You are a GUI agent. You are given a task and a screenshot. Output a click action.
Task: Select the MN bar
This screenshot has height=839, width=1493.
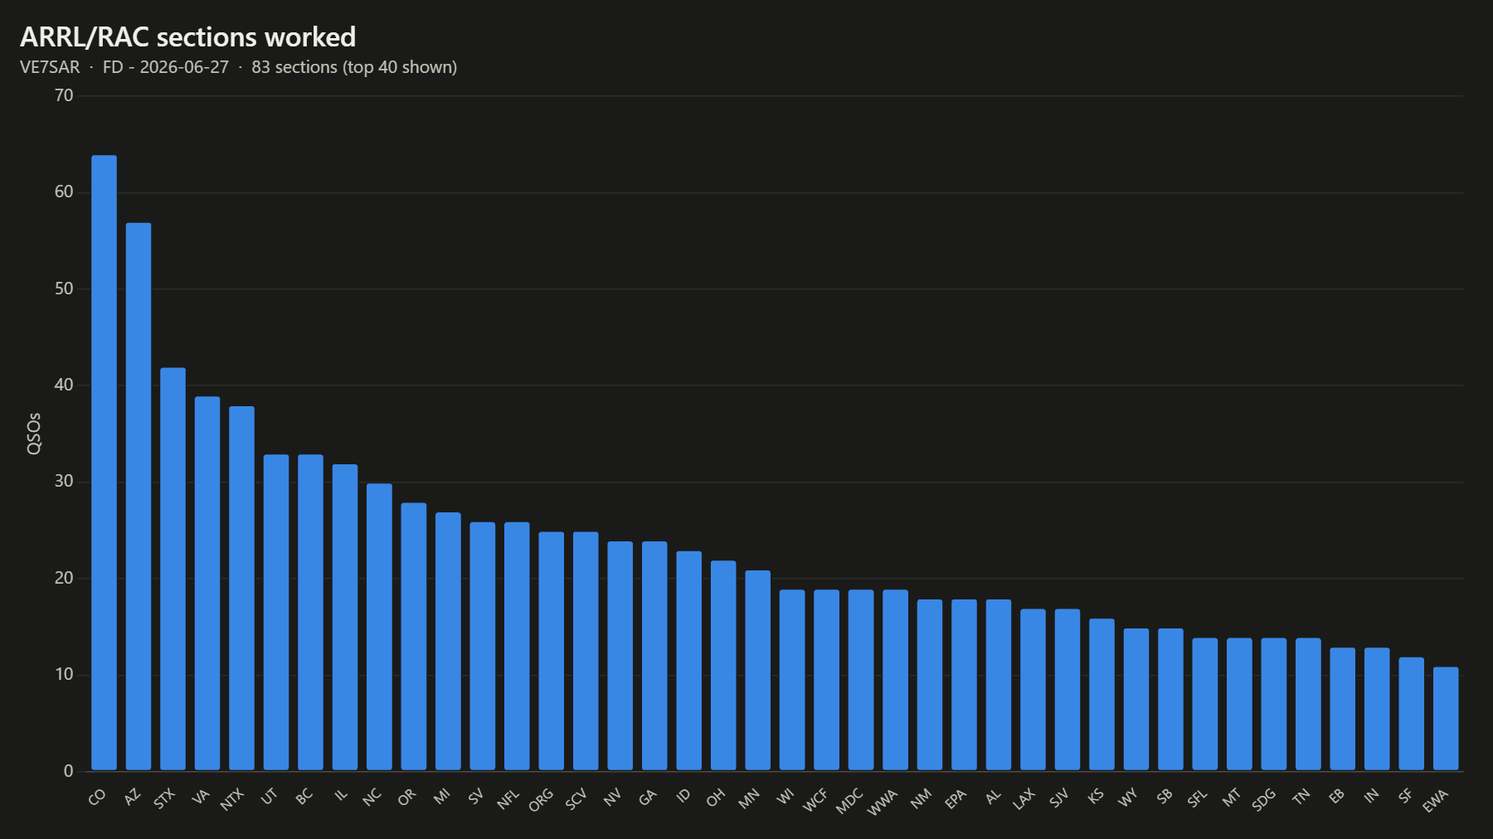click(x=758, y=670)
